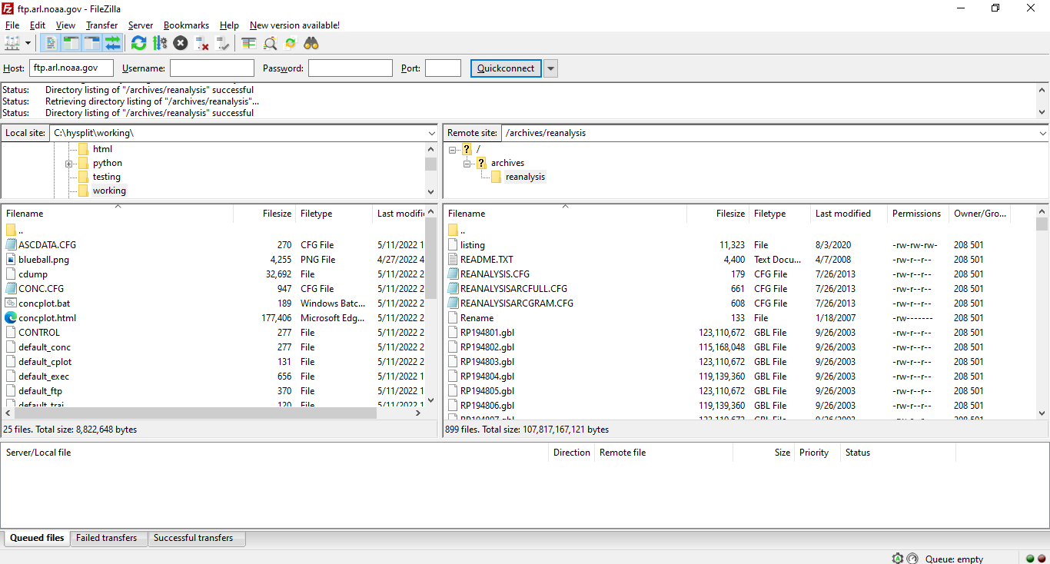
Task: Open the Bookmarks menu
Action: [x=186, y=25]
